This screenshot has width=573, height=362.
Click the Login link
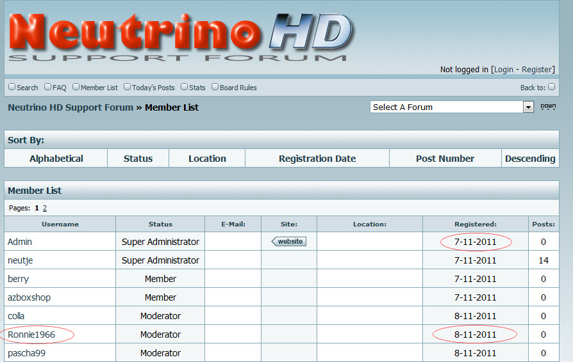coord(503,69)
